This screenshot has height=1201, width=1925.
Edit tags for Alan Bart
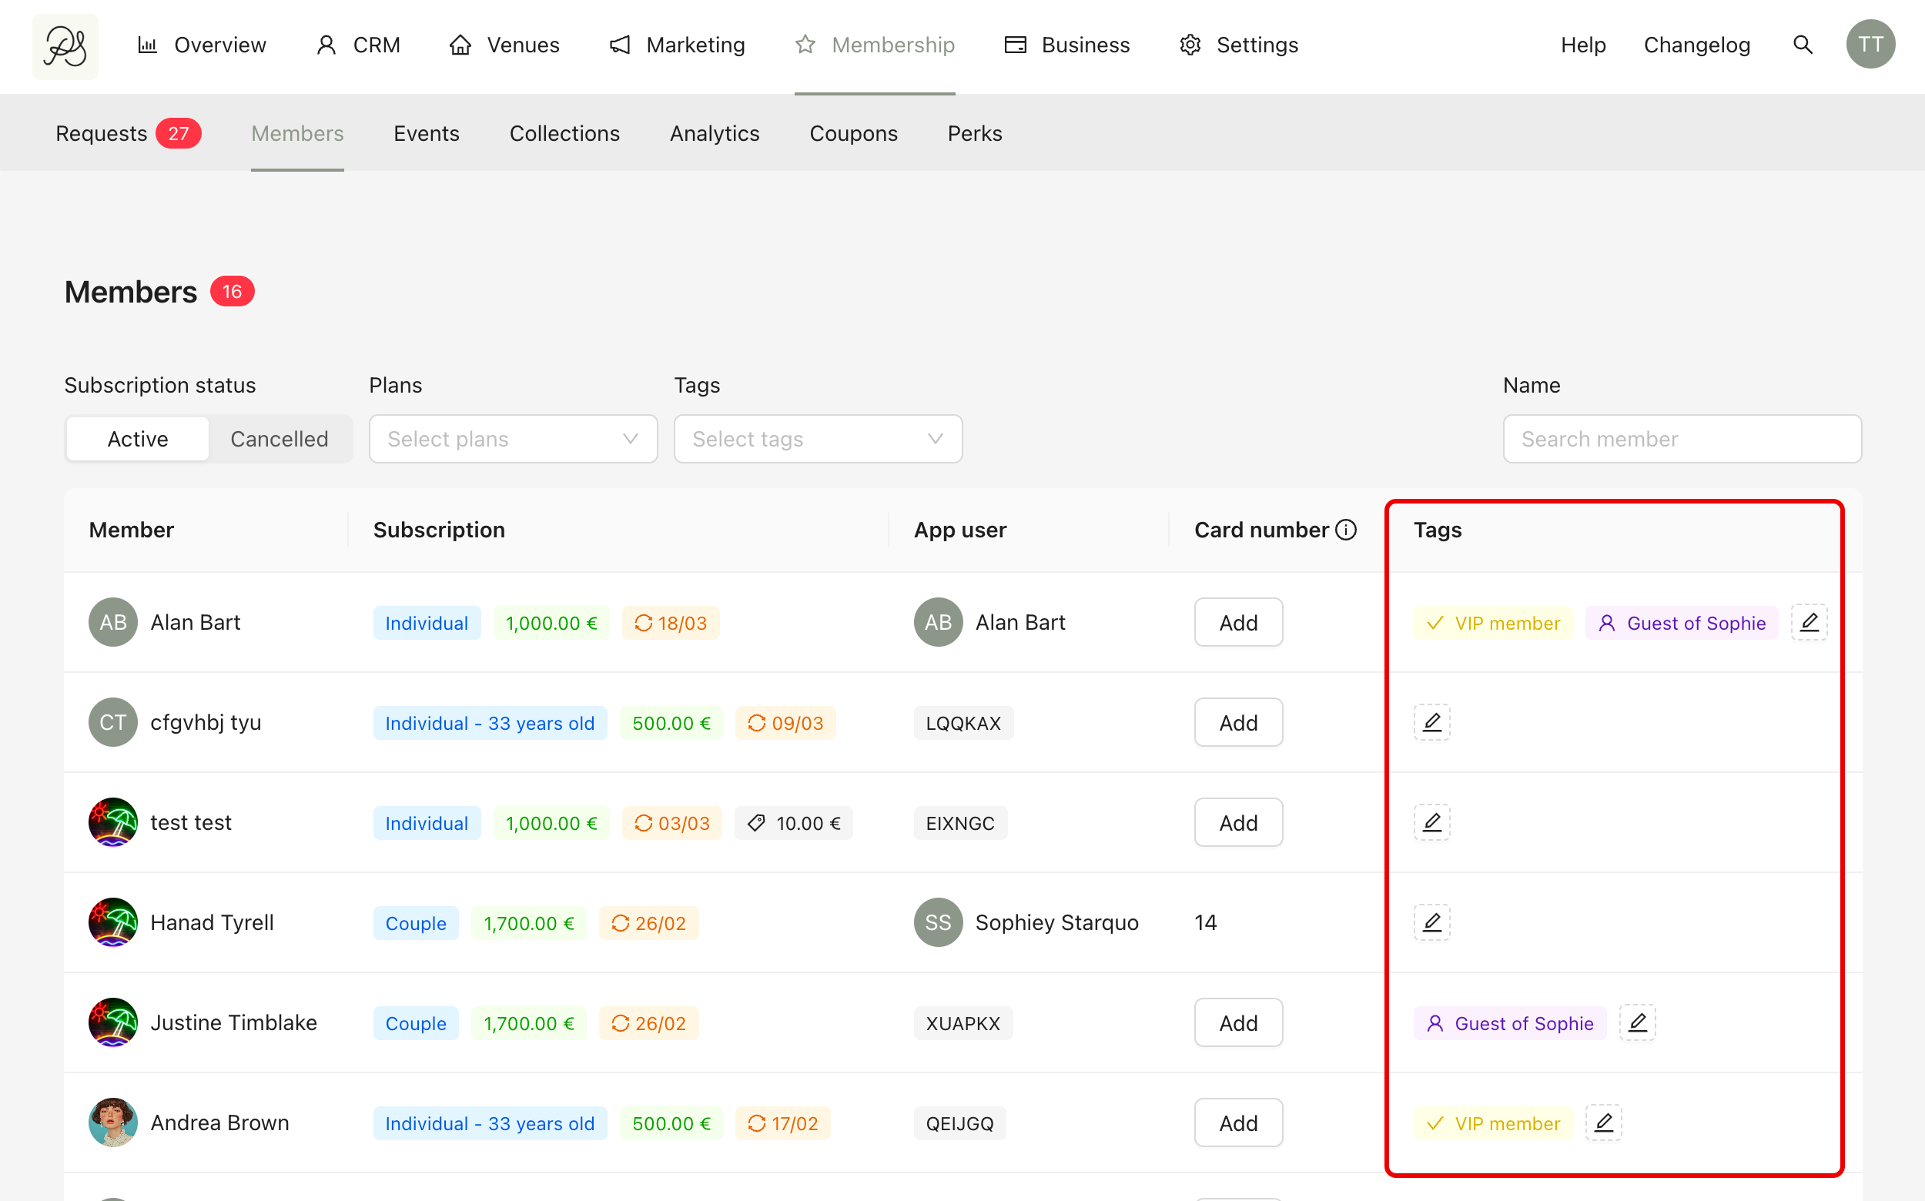(1809, 623)
